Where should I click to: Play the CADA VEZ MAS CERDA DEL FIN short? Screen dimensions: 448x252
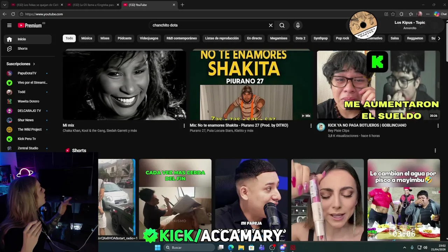pyautogui.click(x=175, y=200)
